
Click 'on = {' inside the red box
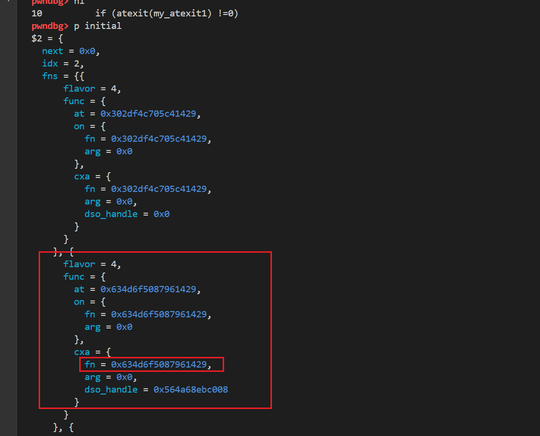pyautogui.click(x=89, y=302)
